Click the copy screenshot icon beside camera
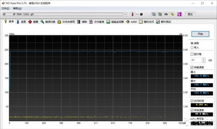Viewport: 217px width, 129px height. [160, 14]
